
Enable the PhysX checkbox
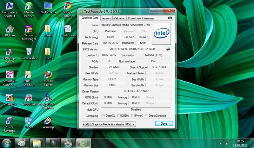point(133,115)
